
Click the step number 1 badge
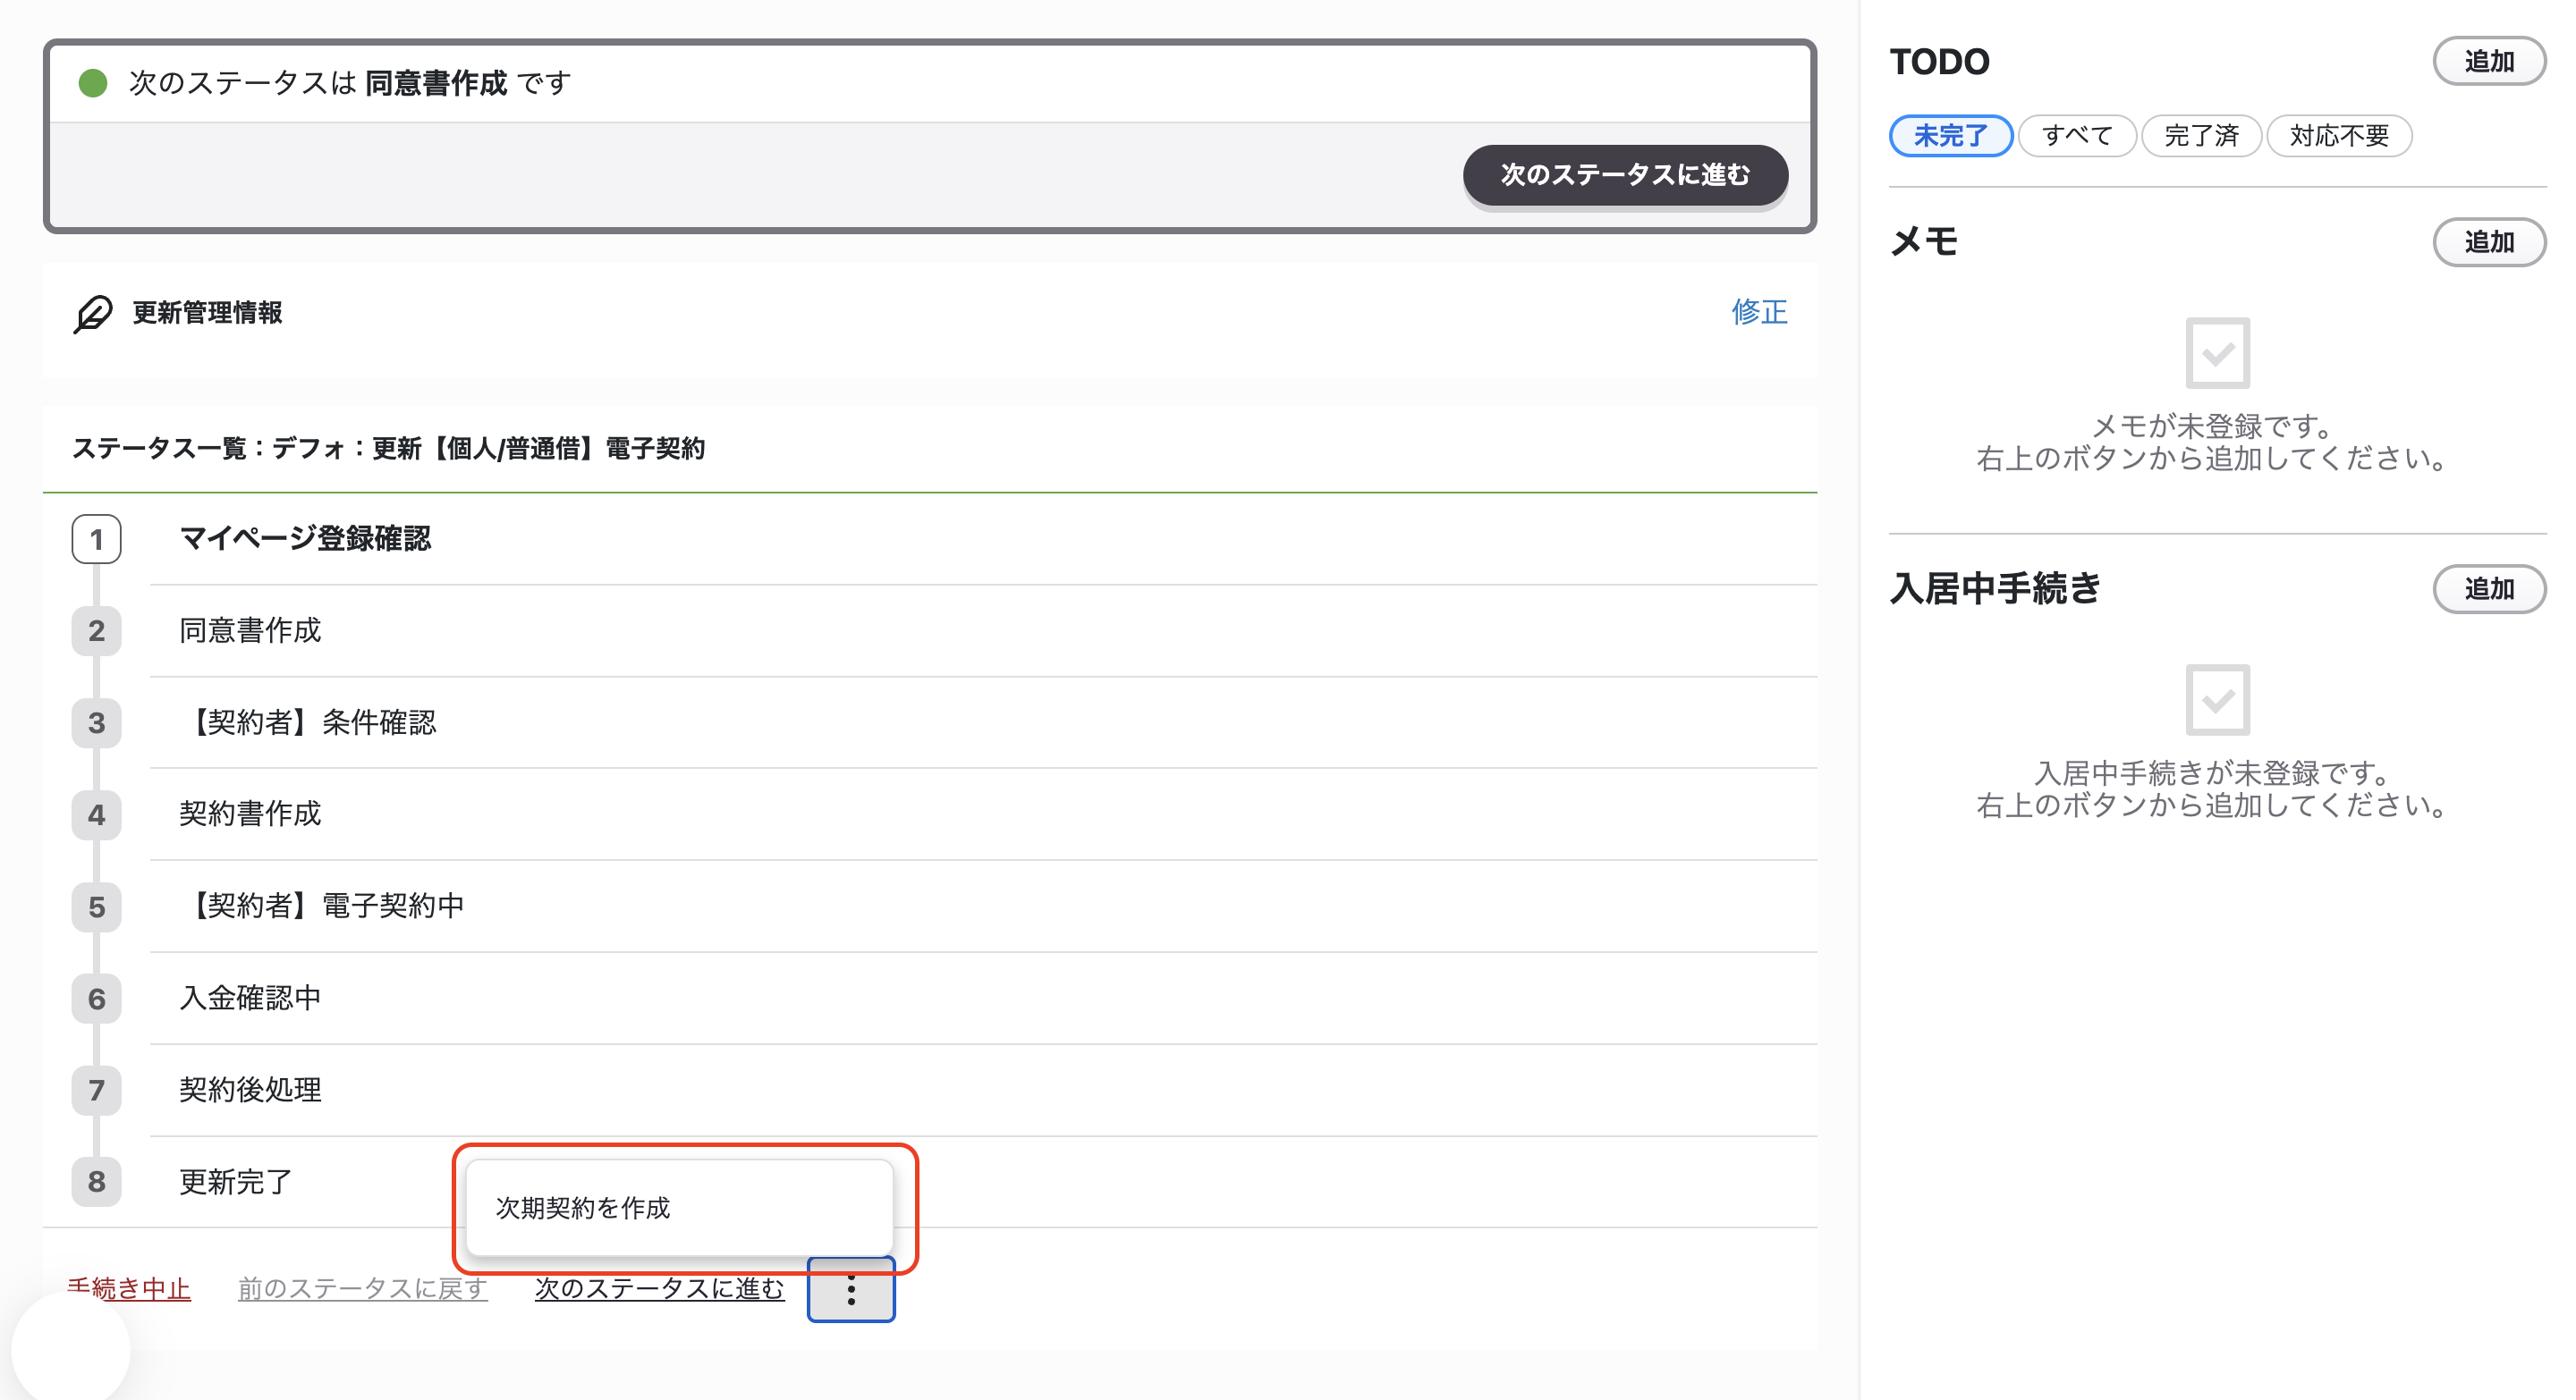point(96,540)
